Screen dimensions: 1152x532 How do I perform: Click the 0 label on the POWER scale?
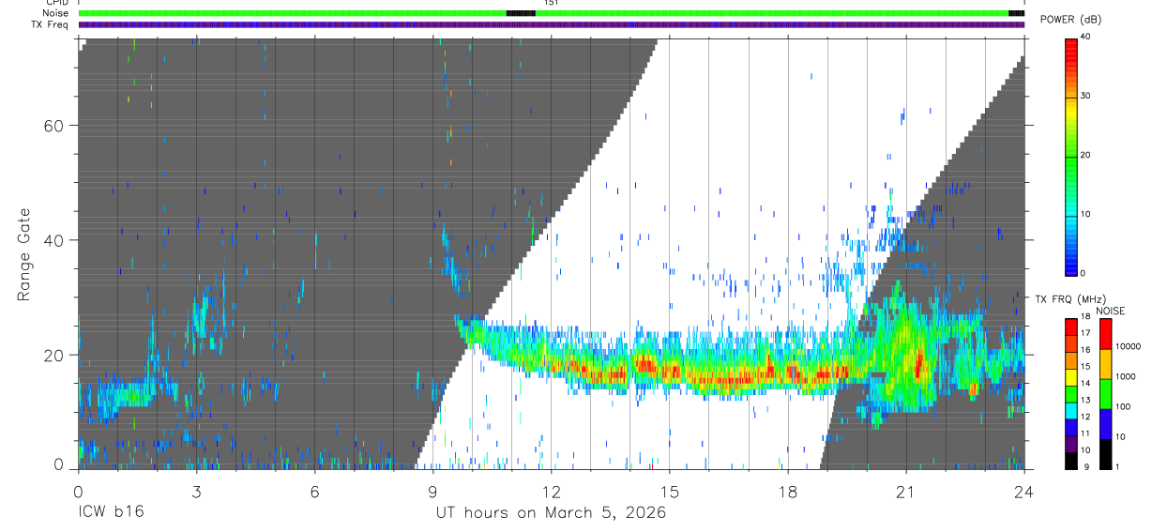click(x=1084, y=273)
